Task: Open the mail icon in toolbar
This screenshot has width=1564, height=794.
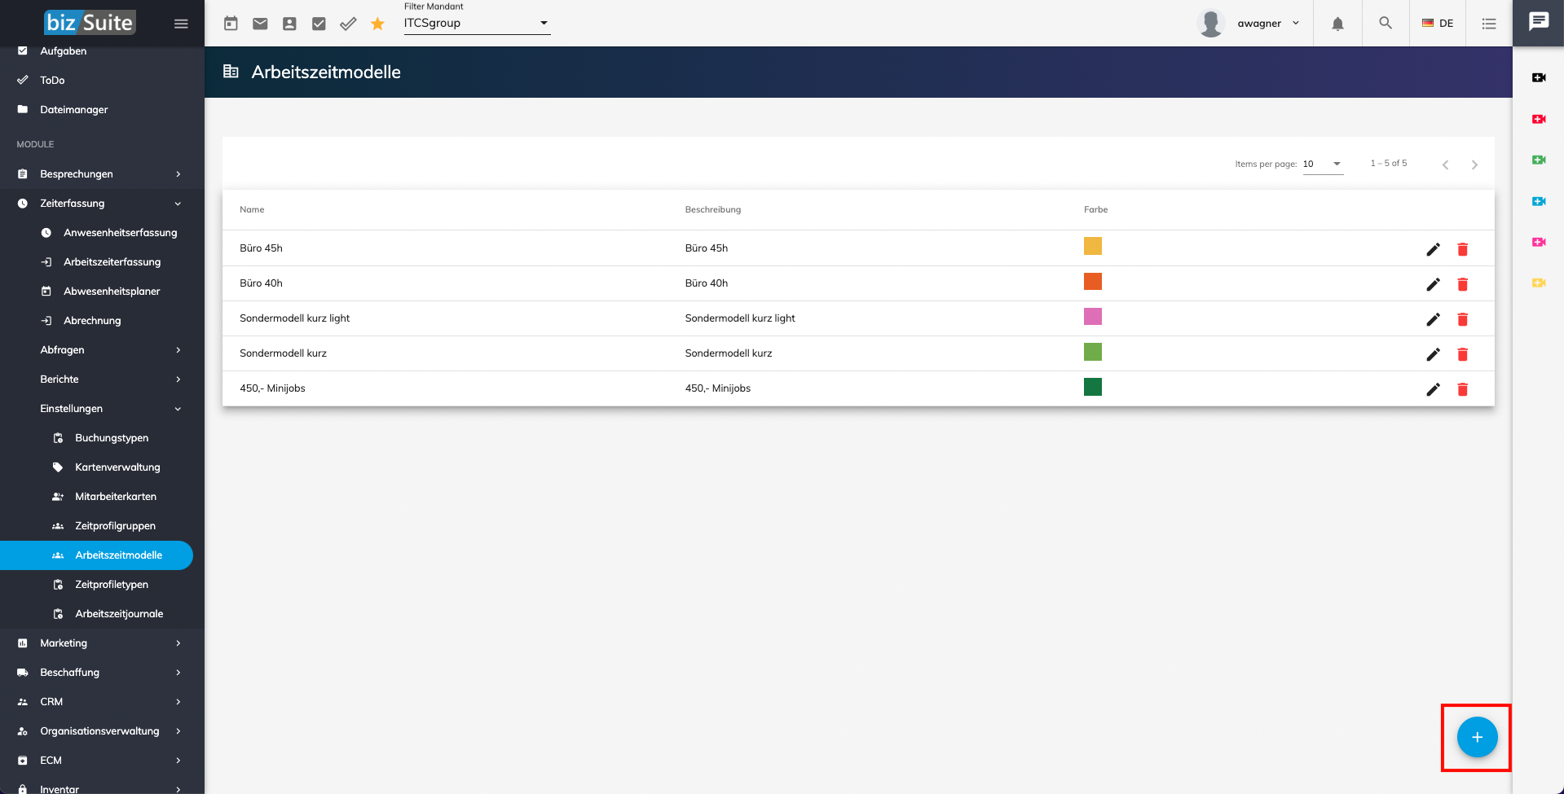Action: pos(260,24)
